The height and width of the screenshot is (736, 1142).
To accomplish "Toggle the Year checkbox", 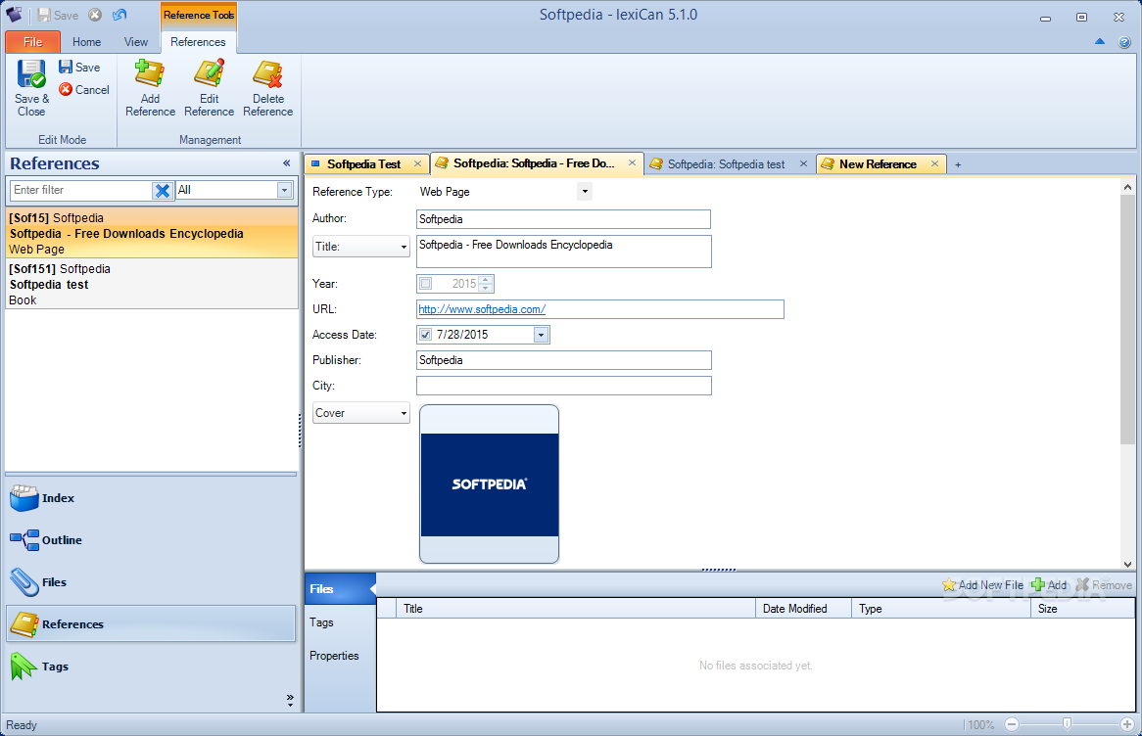I will (x=426, y=283).
